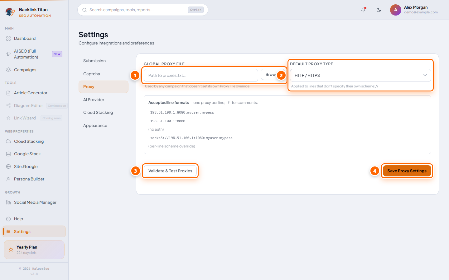Click the Ctrl+K shortcut badge

(x=196, y=10)
